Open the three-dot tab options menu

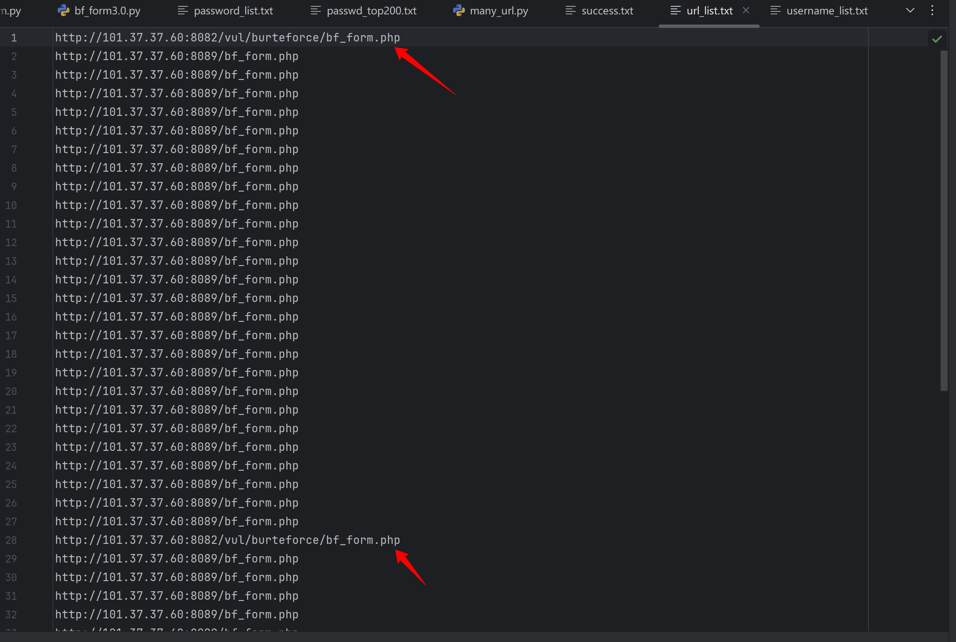coord(932,11)
